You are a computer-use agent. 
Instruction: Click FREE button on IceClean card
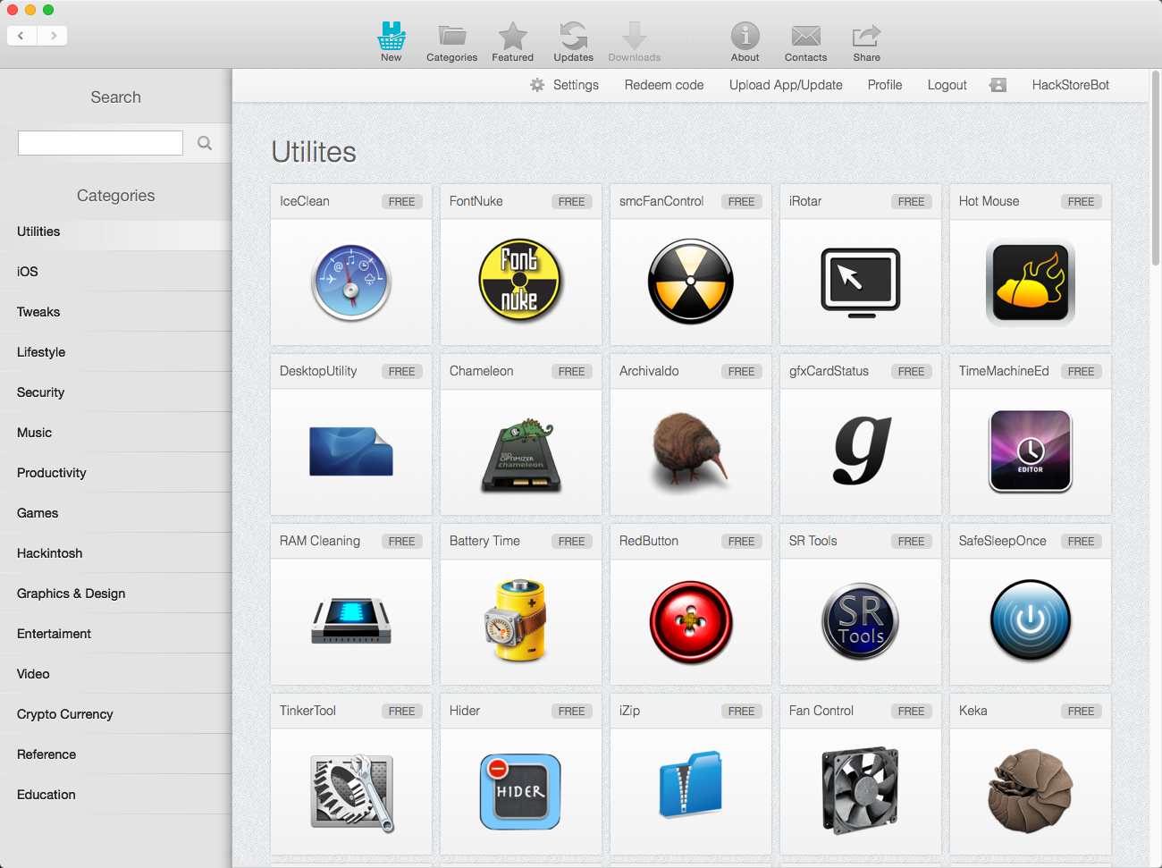(x=402, y=202)
